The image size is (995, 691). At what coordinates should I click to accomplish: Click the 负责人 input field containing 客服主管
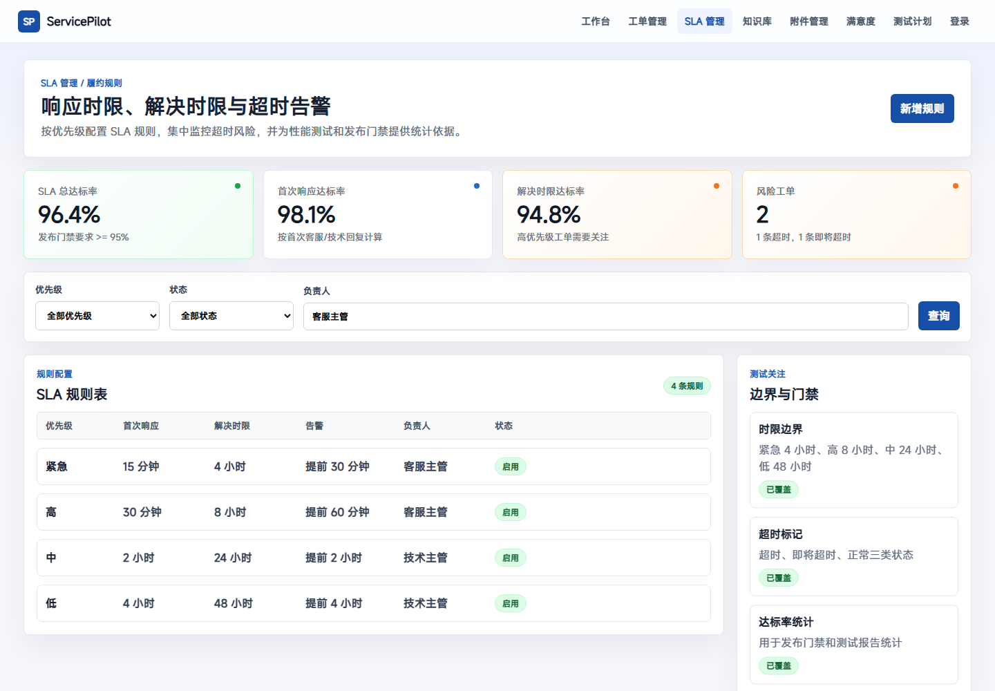606,316
